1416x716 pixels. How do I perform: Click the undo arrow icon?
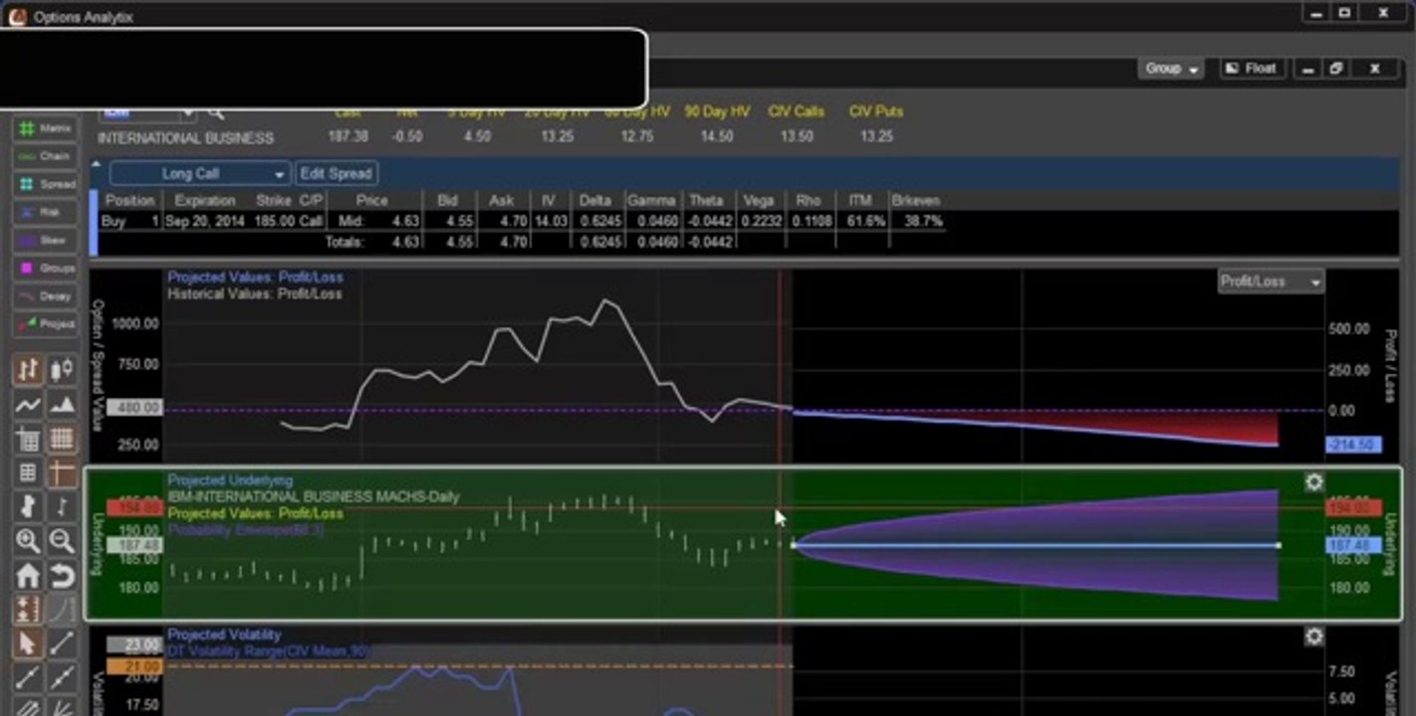(x=62, y=575)
